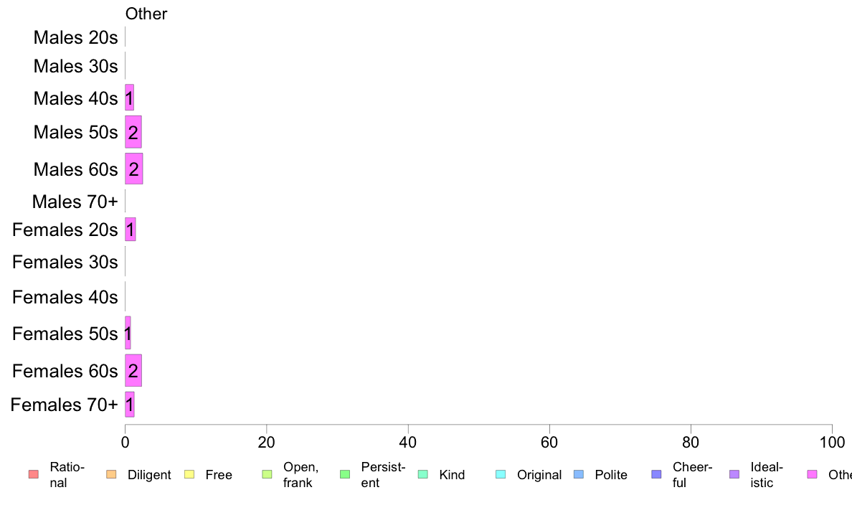Click the Females 70+ bar

129,405
